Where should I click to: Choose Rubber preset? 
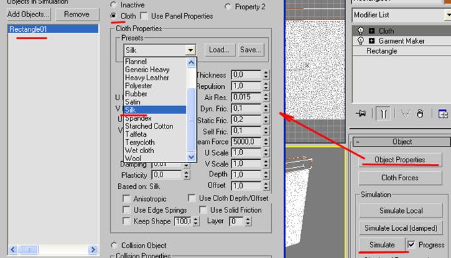coord(155,94)
